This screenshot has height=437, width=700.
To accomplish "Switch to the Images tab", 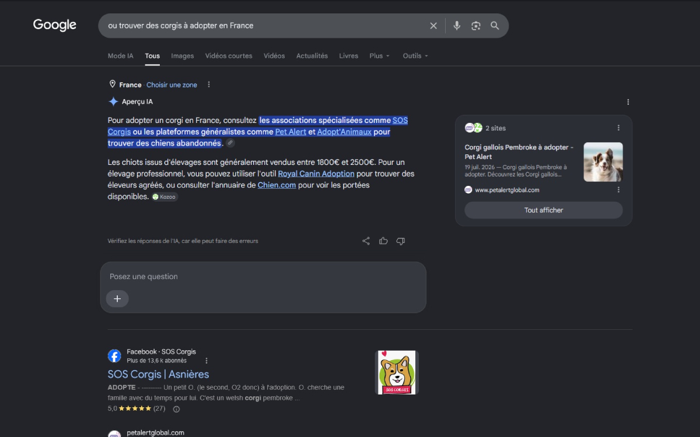I will coord(183,56).
